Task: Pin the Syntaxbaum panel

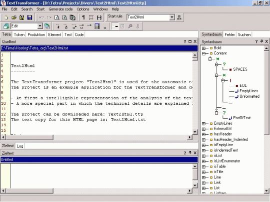Action: tap(261, 41)
